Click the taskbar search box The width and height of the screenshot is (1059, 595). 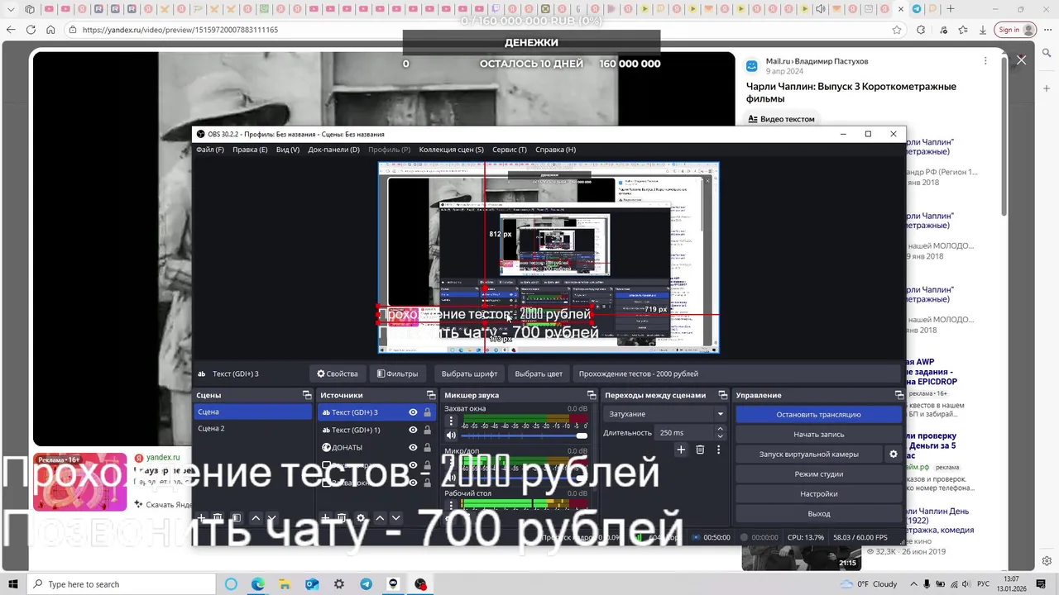[x=122, y=584]
